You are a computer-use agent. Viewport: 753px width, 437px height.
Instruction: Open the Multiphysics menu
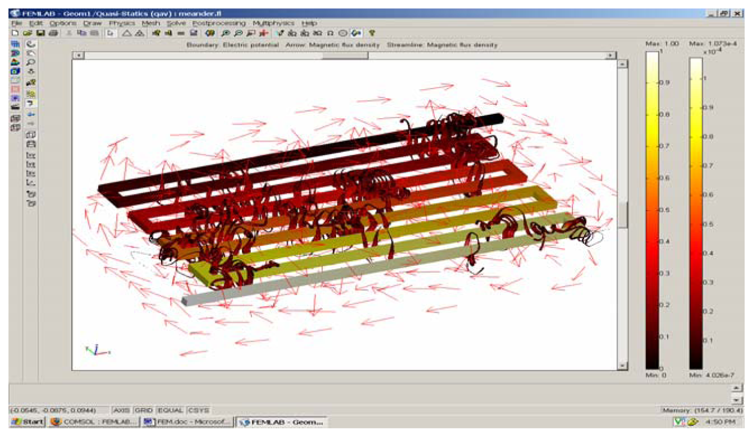tap(273, 23)
